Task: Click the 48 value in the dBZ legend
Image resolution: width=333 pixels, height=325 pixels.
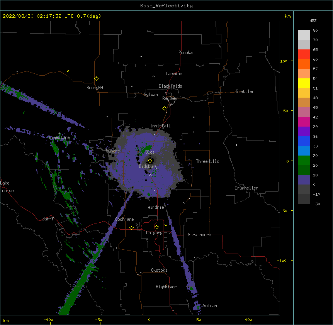Action: pos(315,98)
